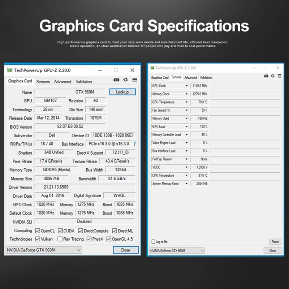Image resolution: width=289 pixels, height=289 pixels.
Task: Toggle the DirectML checkbox
Action: point(115,231)
